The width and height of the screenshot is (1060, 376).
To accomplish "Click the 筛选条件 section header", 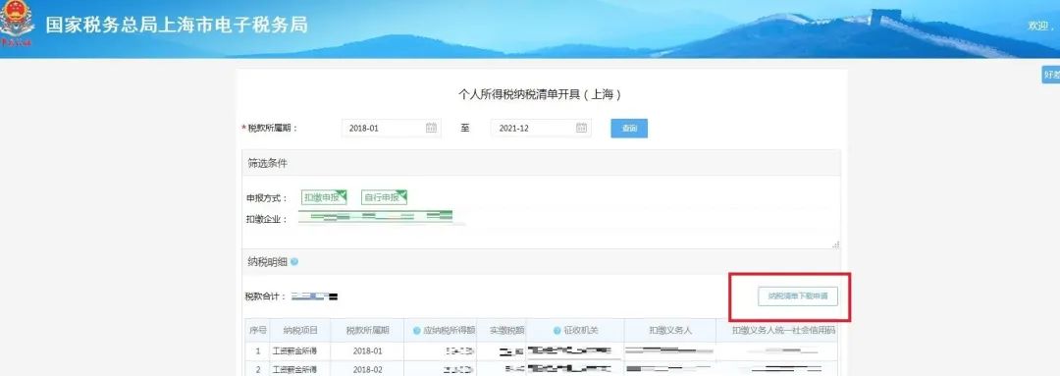I will pyautogui.click(x=268, y=163).
